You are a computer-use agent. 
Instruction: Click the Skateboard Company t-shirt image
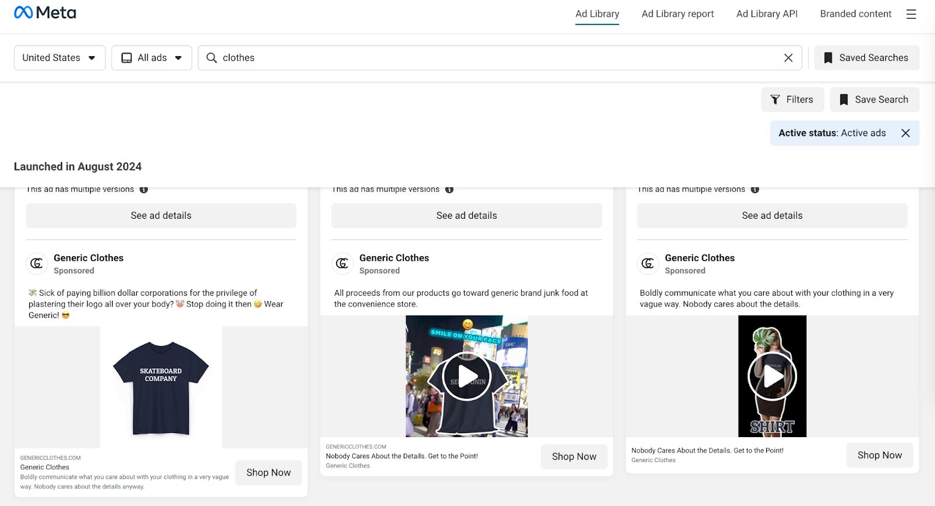click(161, 388)
